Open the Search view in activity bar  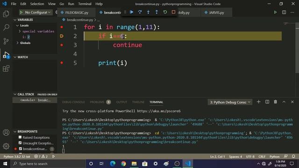6,27
